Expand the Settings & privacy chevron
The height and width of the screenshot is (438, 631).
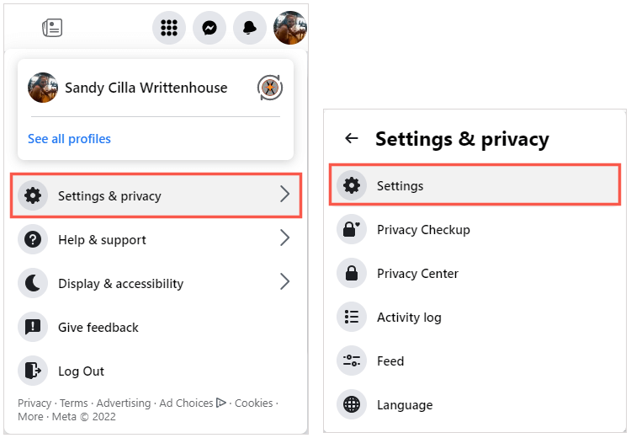(x=284, y=195)
